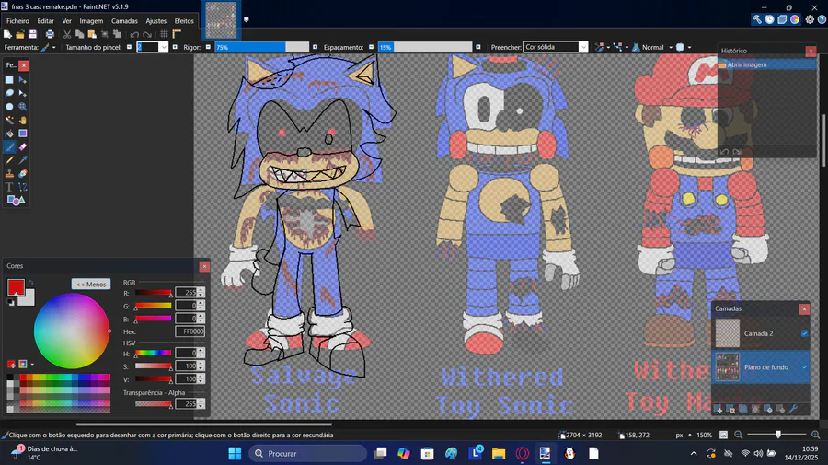Adjust the Rigor hardness slider bar
828x465 pixels.
pyautogui.click(x=261, y=48)
